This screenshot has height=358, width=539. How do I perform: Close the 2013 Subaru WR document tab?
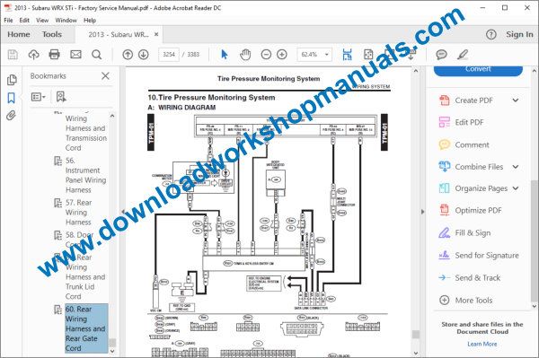click(156, 34)
